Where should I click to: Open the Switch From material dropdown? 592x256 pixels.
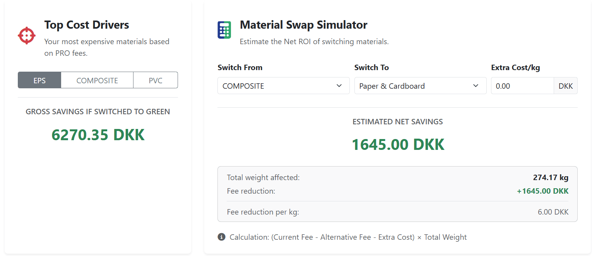[x=283, y=86]
